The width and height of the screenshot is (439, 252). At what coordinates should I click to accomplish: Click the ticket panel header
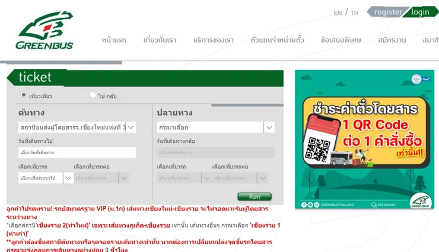[x=145, y=78]
